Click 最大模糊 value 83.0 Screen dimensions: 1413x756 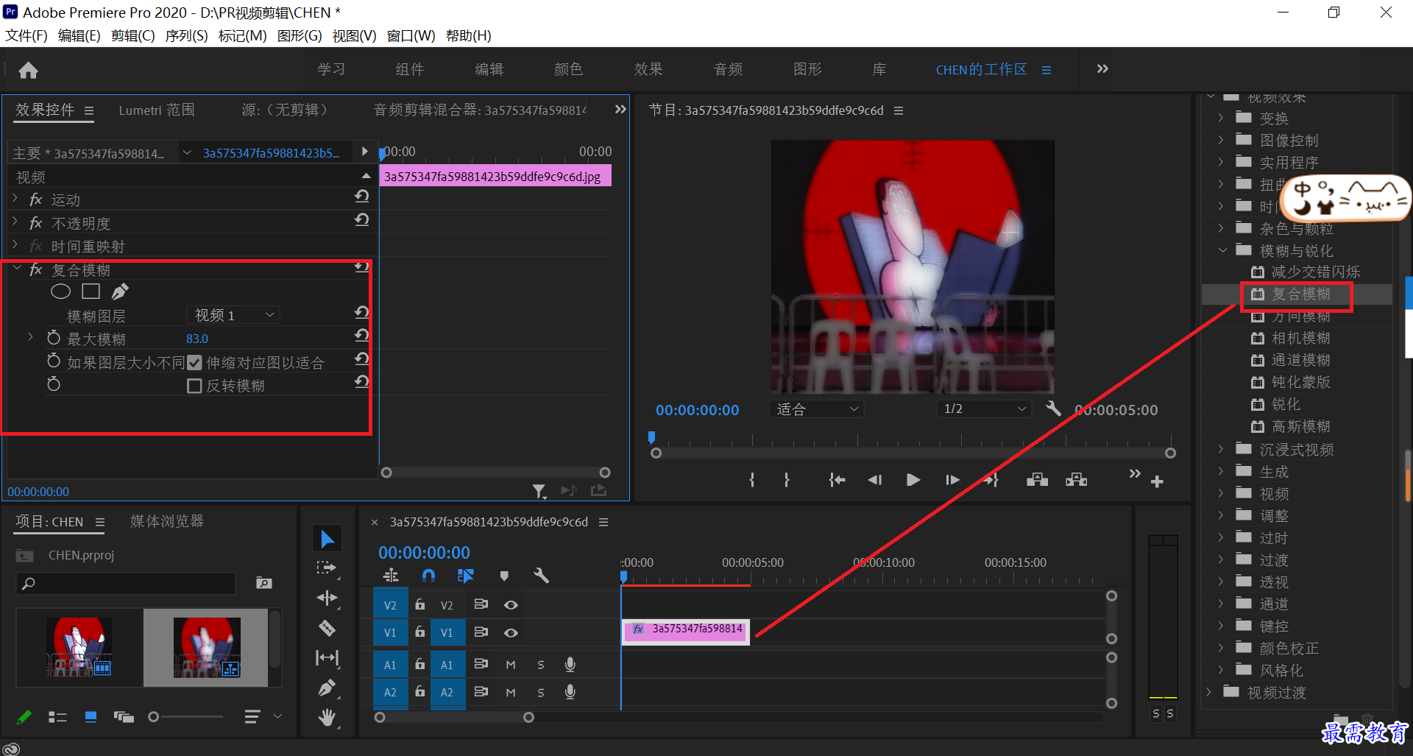[196, 339]
